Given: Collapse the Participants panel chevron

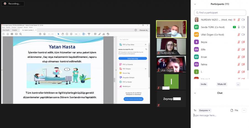Looking at the screenshot, I should tap(195, 4).
